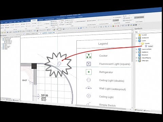The image size is (163, 122).
Task: Click the first red X toolbar icon
Action: (x=116, y=26)
